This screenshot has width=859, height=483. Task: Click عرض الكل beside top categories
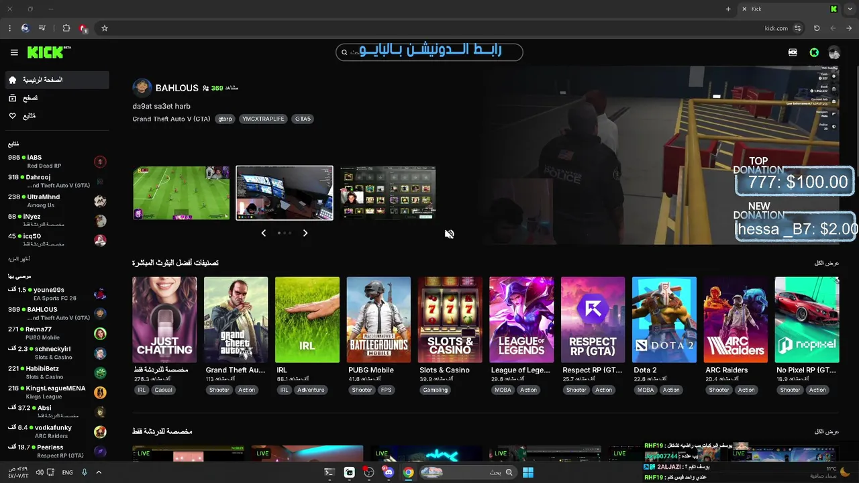827,263
